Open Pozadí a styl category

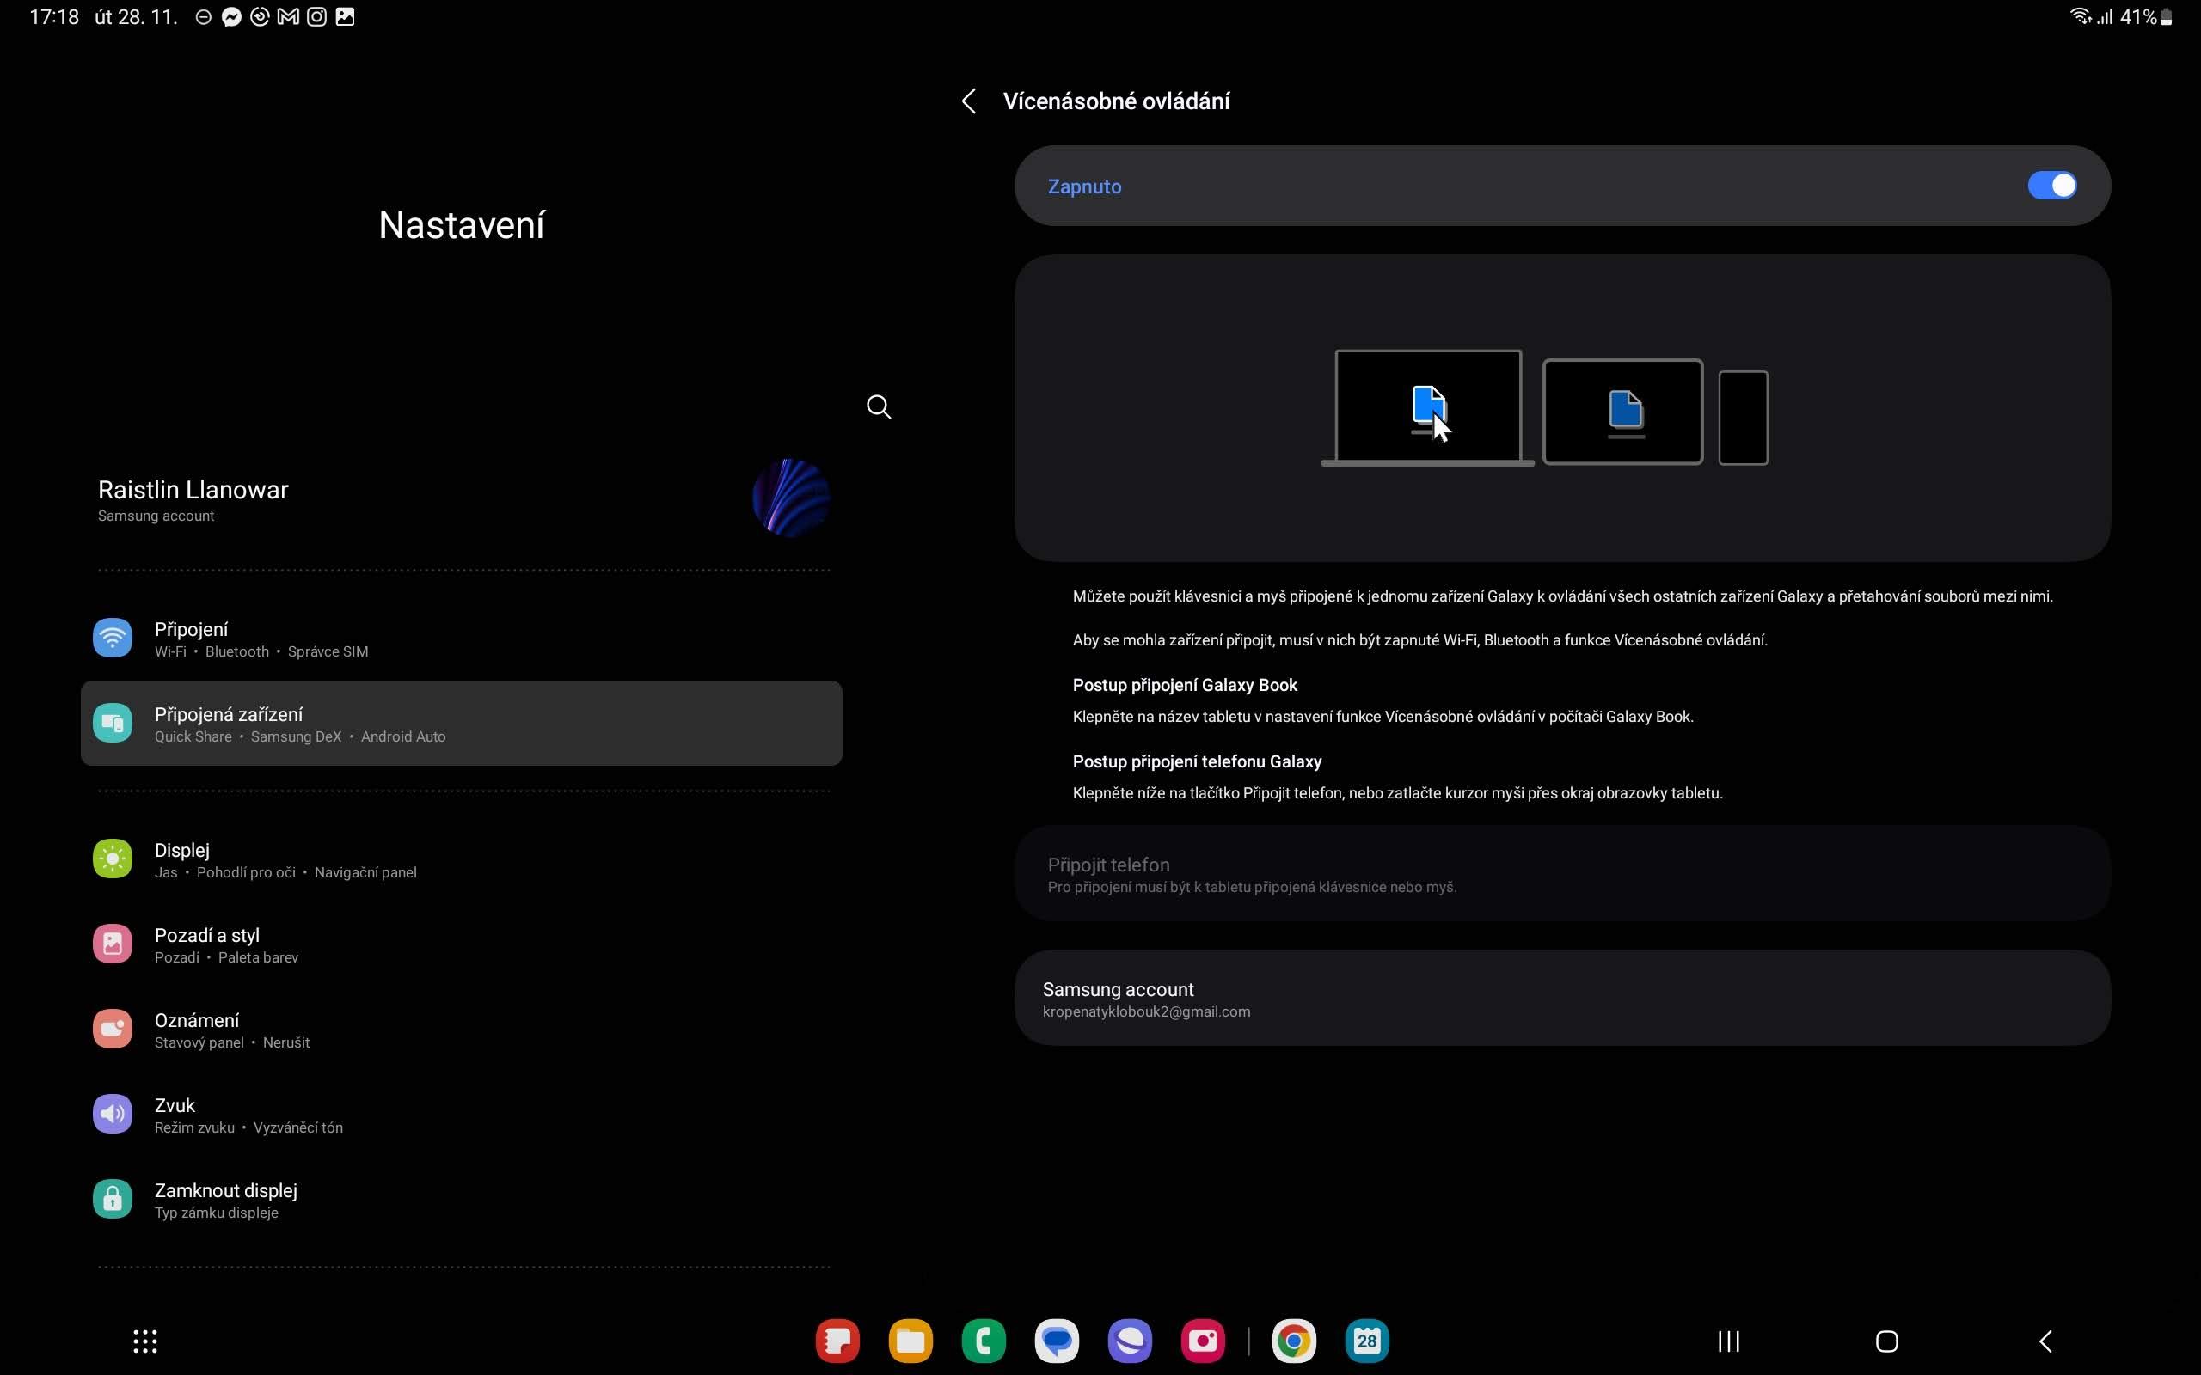point(461,944)
